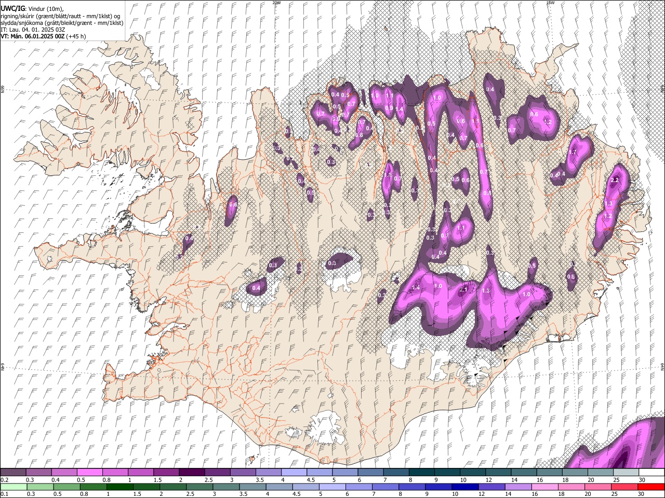665x498 pixels.
Task: Click the 0.4 label on the snow scale
Action: [x=55, y=480]
